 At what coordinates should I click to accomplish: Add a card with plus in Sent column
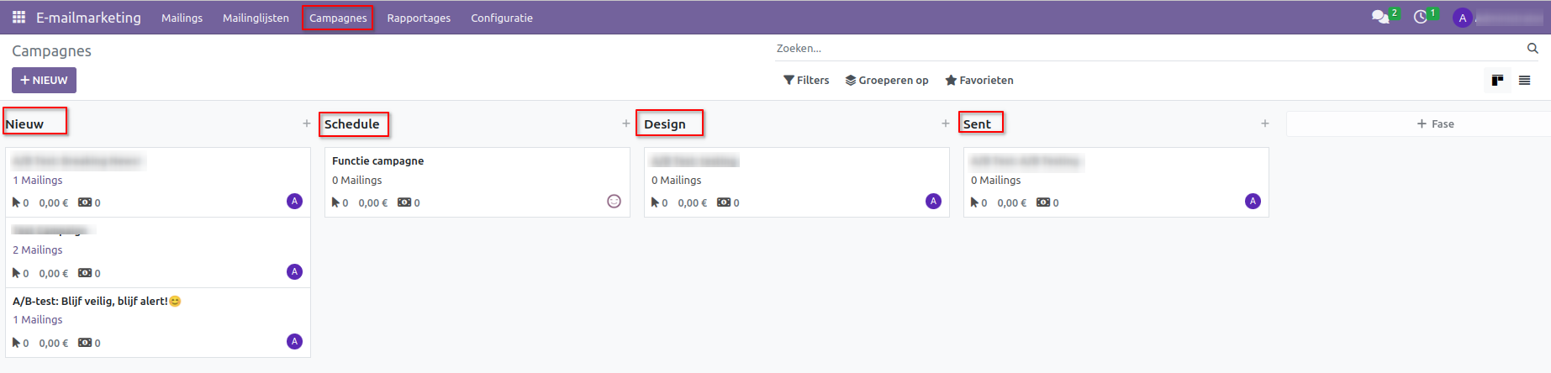point(1265,123)
